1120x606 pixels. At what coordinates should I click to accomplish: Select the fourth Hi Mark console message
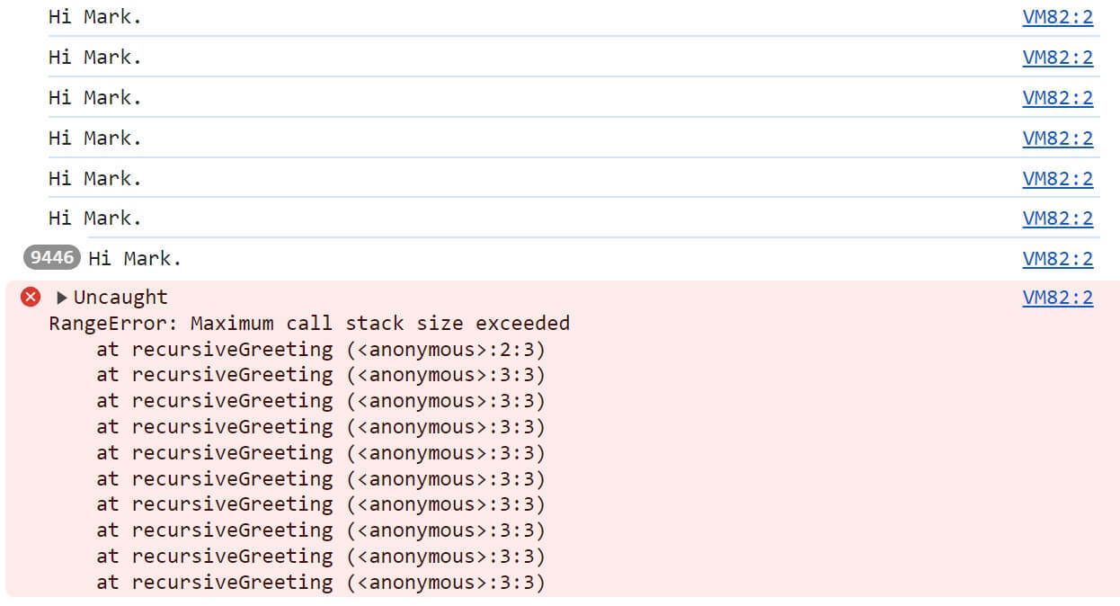click(x=94, y=138)
